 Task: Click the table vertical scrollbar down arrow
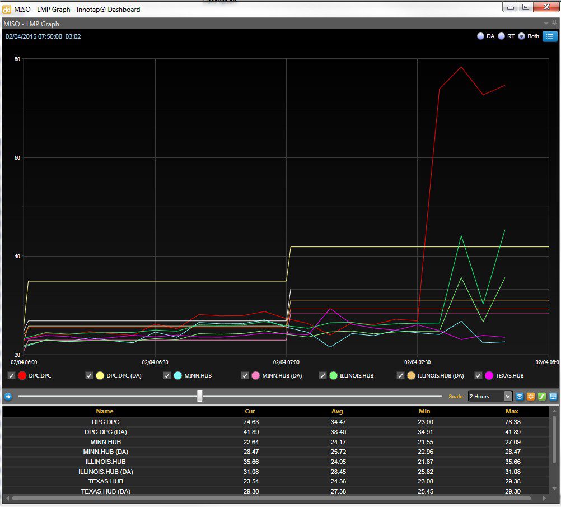click(554, 489)
